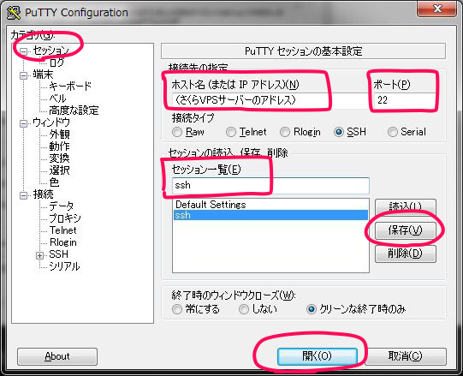Open the 高度な設定 category
The width and height of the screenshot is (463, 376).
(74, 110)
